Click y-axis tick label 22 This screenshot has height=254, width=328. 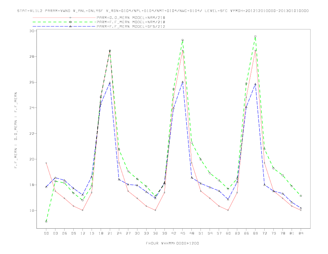[x=33, y=134]
